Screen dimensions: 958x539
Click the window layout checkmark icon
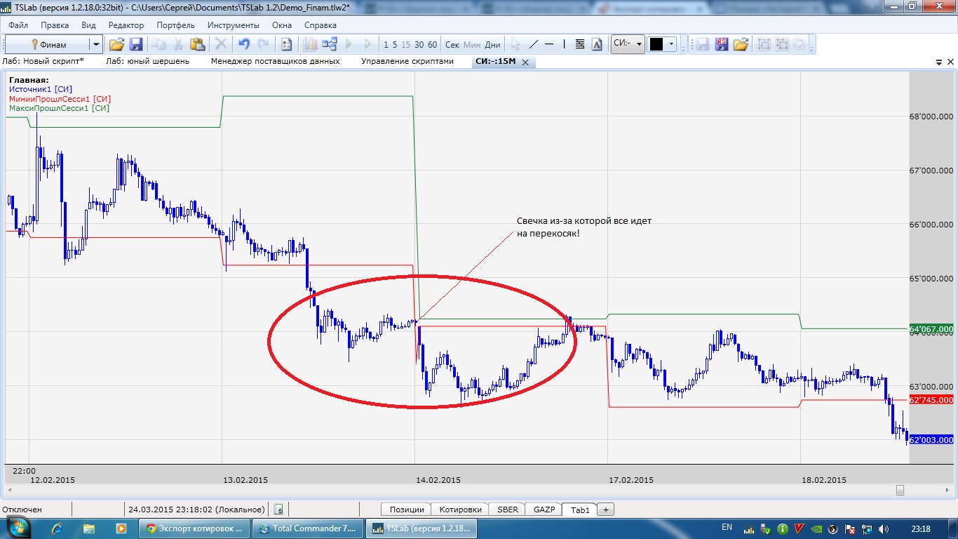click(799, 44)
